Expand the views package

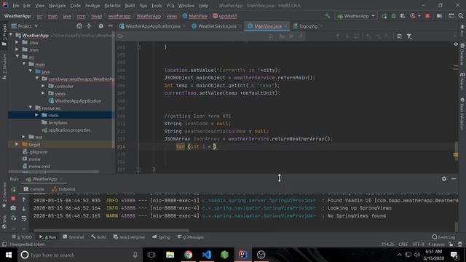point(44,94)
